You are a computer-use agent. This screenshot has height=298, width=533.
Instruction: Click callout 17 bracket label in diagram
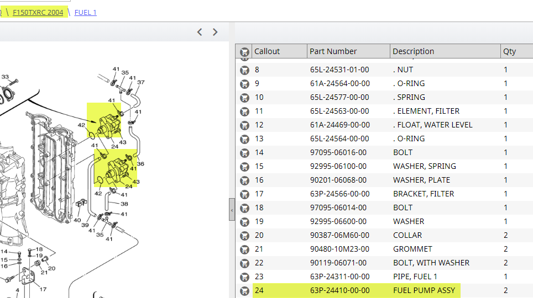click(x=43, y=289)
